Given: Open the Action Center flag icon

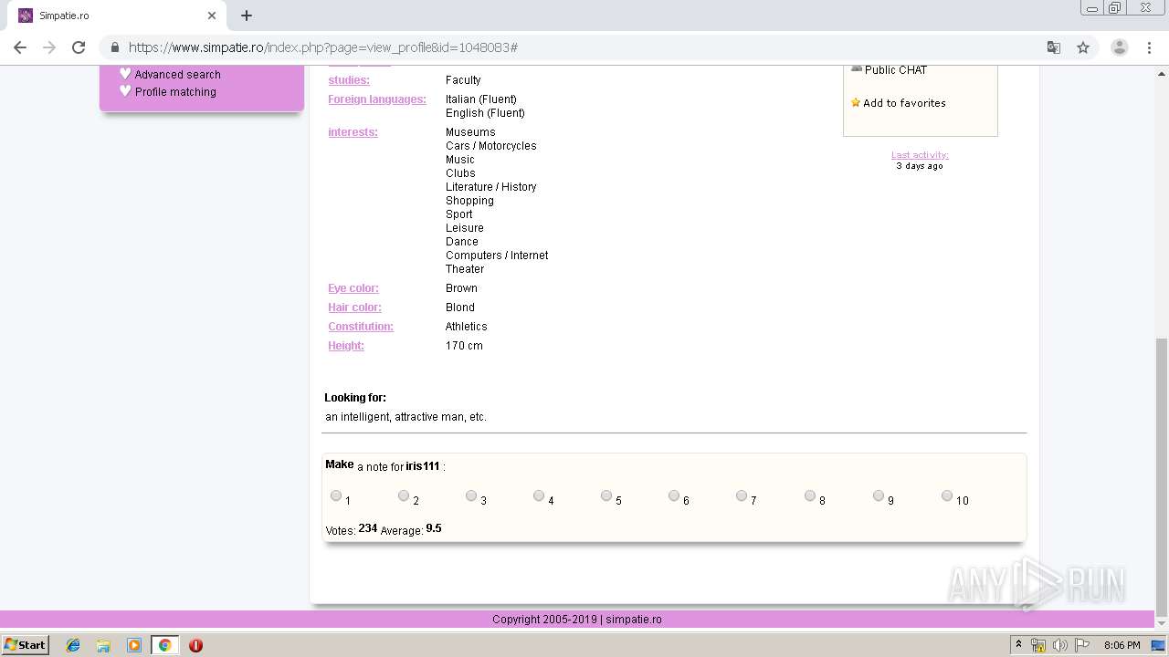Looking at the screenshot, I should tap(1081, 645).
